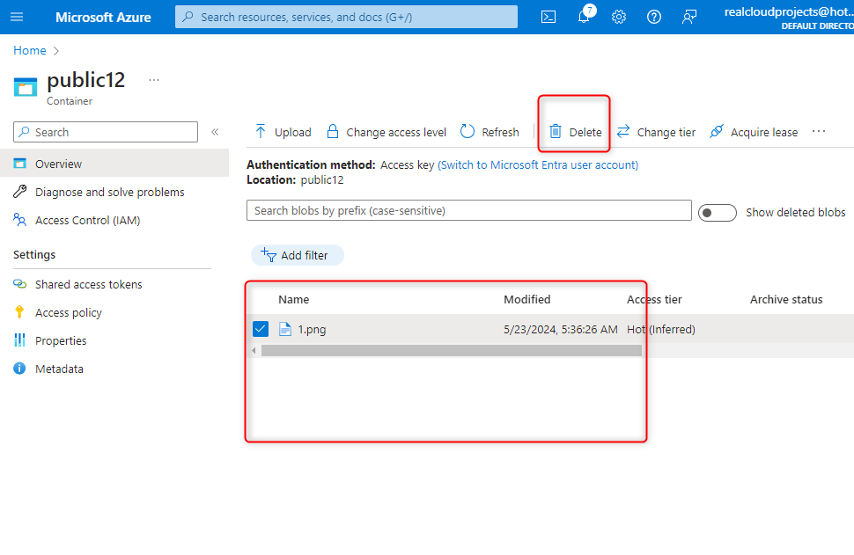The image size is (854, 555).
Task: Open Access Control (IAM) menu item
Action: coord(87,220)
